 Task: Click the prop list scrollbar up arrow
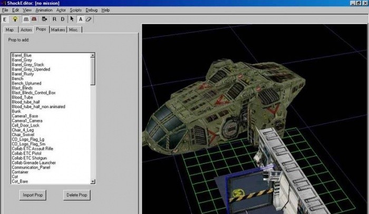pos(93,54)
